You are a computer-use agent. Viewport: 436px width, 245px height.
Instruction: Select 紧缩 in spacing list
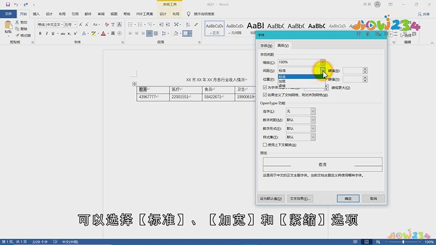[x=301, y=86]
